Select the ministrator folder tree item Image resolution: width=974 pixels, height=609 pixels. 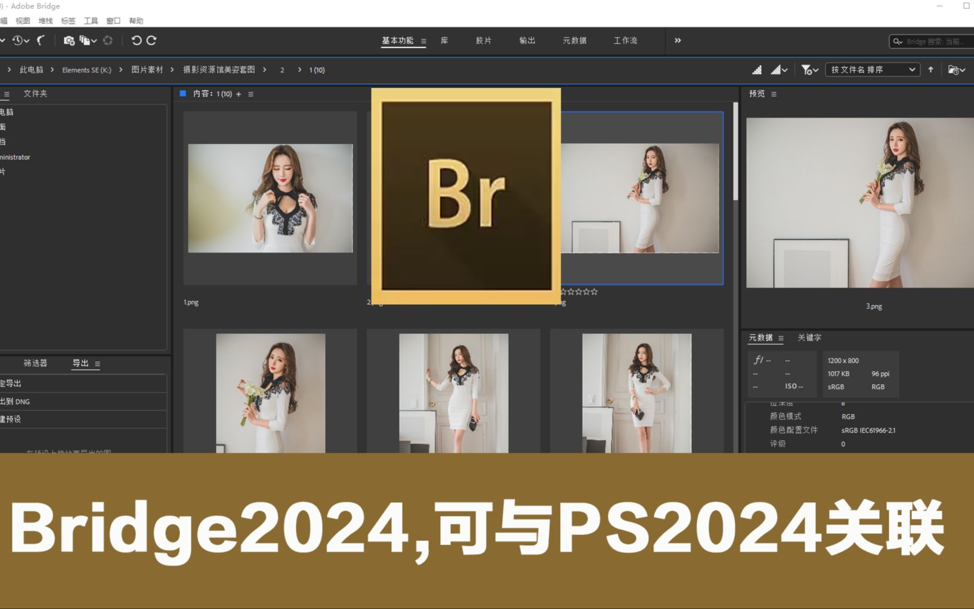(x=15, y=157)
